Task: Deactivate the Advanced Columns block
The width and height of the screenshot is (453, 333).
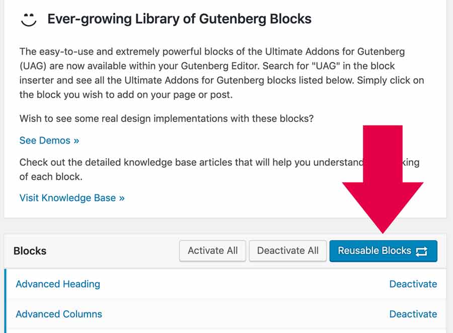Action: click(x=413, y=314)
